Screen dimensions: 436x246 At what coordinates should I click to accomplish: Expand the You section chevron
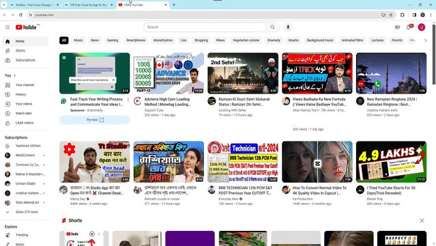click(x=15, y=76)
